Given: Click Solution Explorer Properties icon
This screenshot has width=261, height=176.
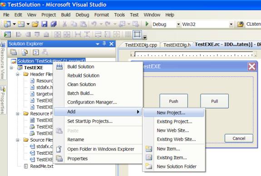Looking at the screenshot, I should click(x=14, y=52).
